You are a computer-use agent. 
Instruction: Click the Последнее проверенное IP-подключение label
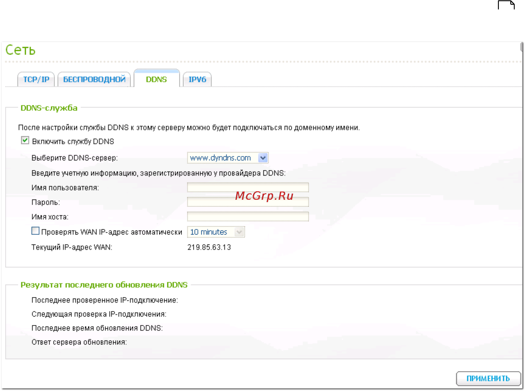point(105,300)
